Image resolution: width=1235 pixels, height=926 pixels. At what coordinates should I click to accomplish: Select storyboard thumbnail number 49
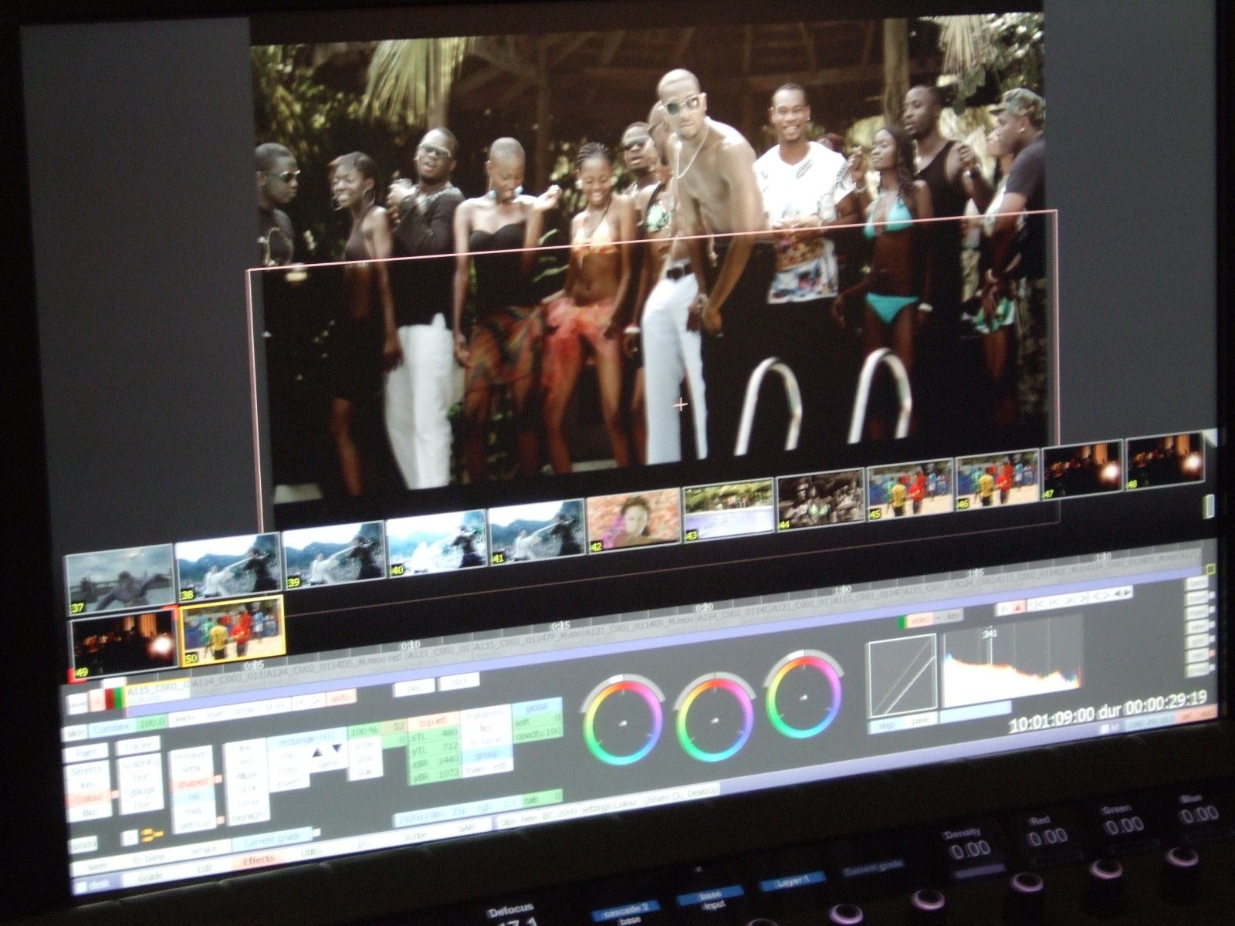[123, 644]
